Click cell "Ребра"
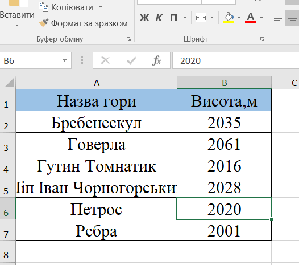 (97, 230)
